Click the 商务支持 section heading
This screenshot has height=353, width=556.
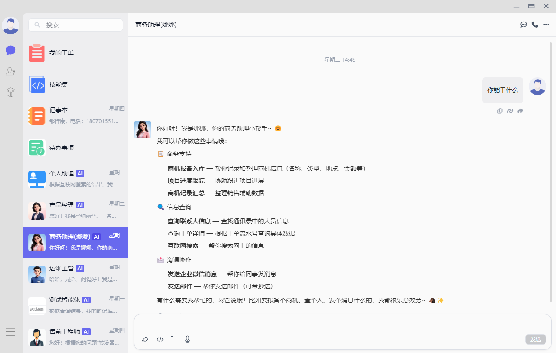[x=179, y=154]
